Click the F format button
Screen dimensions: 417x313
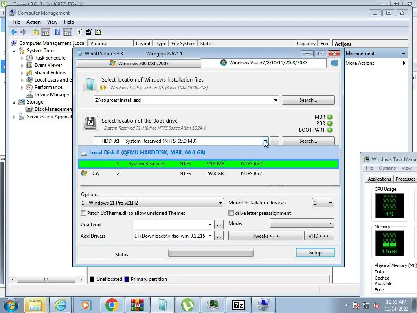(x=274, y=141)
